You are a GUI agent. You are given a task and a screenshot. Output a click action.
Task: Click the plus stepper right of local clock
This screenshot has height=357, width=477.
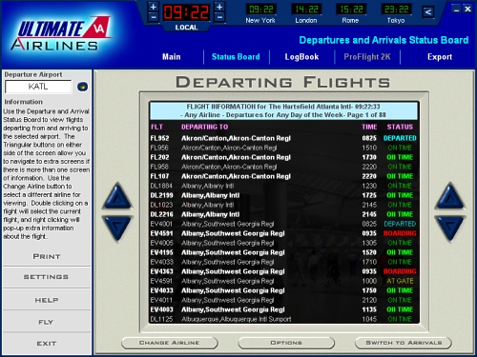pos(219,7)
